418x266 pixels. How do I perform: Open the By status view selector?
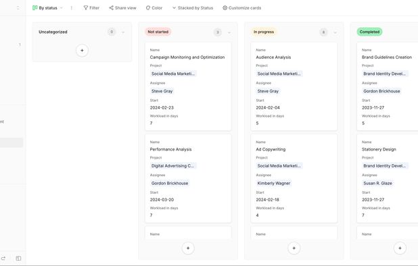tap(47, 8)
